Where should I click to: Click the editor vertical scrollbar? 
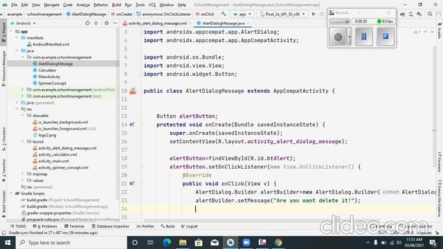434,107
